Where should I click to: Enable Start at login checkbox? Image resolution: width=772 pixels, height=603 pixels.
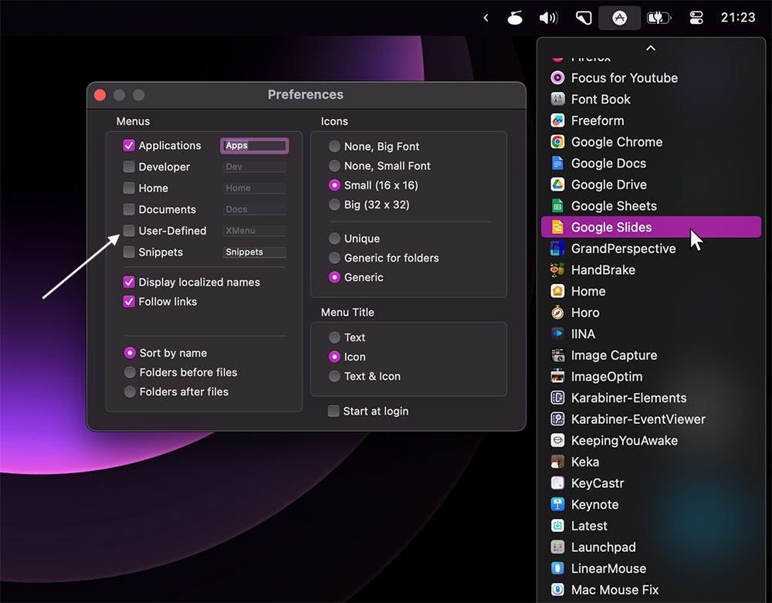tap(334, 411)
